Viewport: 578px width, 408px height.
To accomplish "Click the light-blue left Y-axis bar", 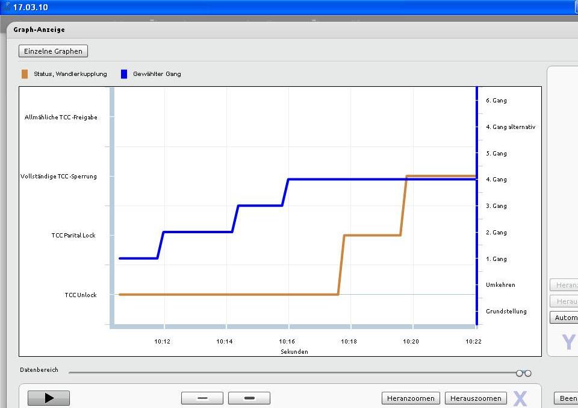I will 111,205.
